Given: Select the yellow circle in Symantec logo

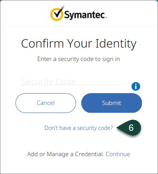Looking at the screenshot, I should coord(57,14).
